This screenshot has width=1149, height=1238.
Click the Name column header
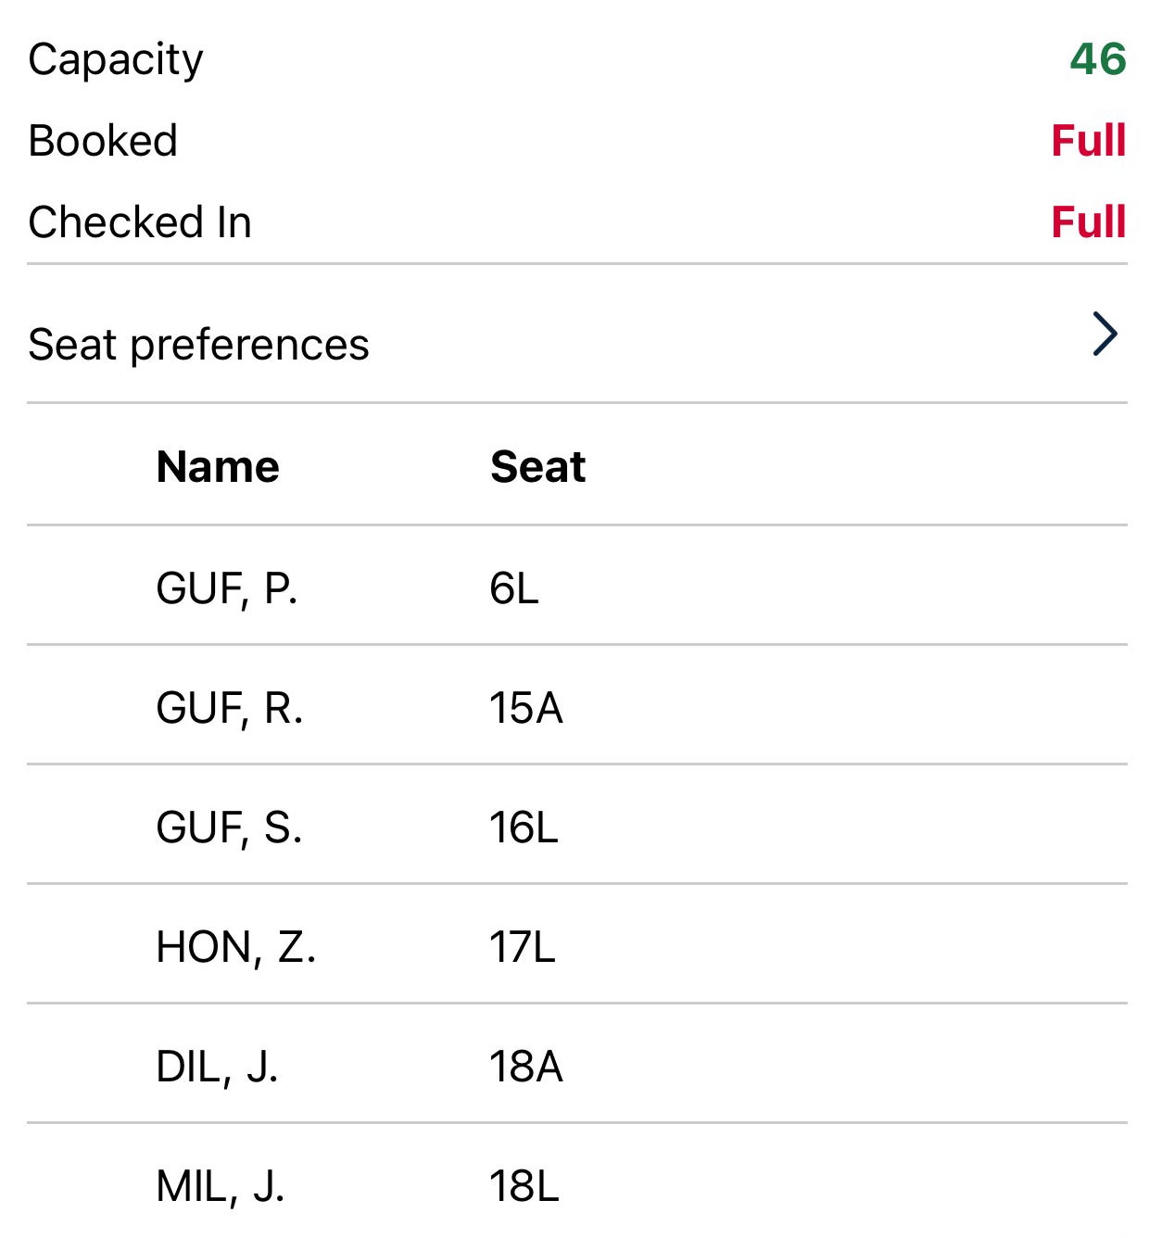pyautogui.click(x=218, y=467)
